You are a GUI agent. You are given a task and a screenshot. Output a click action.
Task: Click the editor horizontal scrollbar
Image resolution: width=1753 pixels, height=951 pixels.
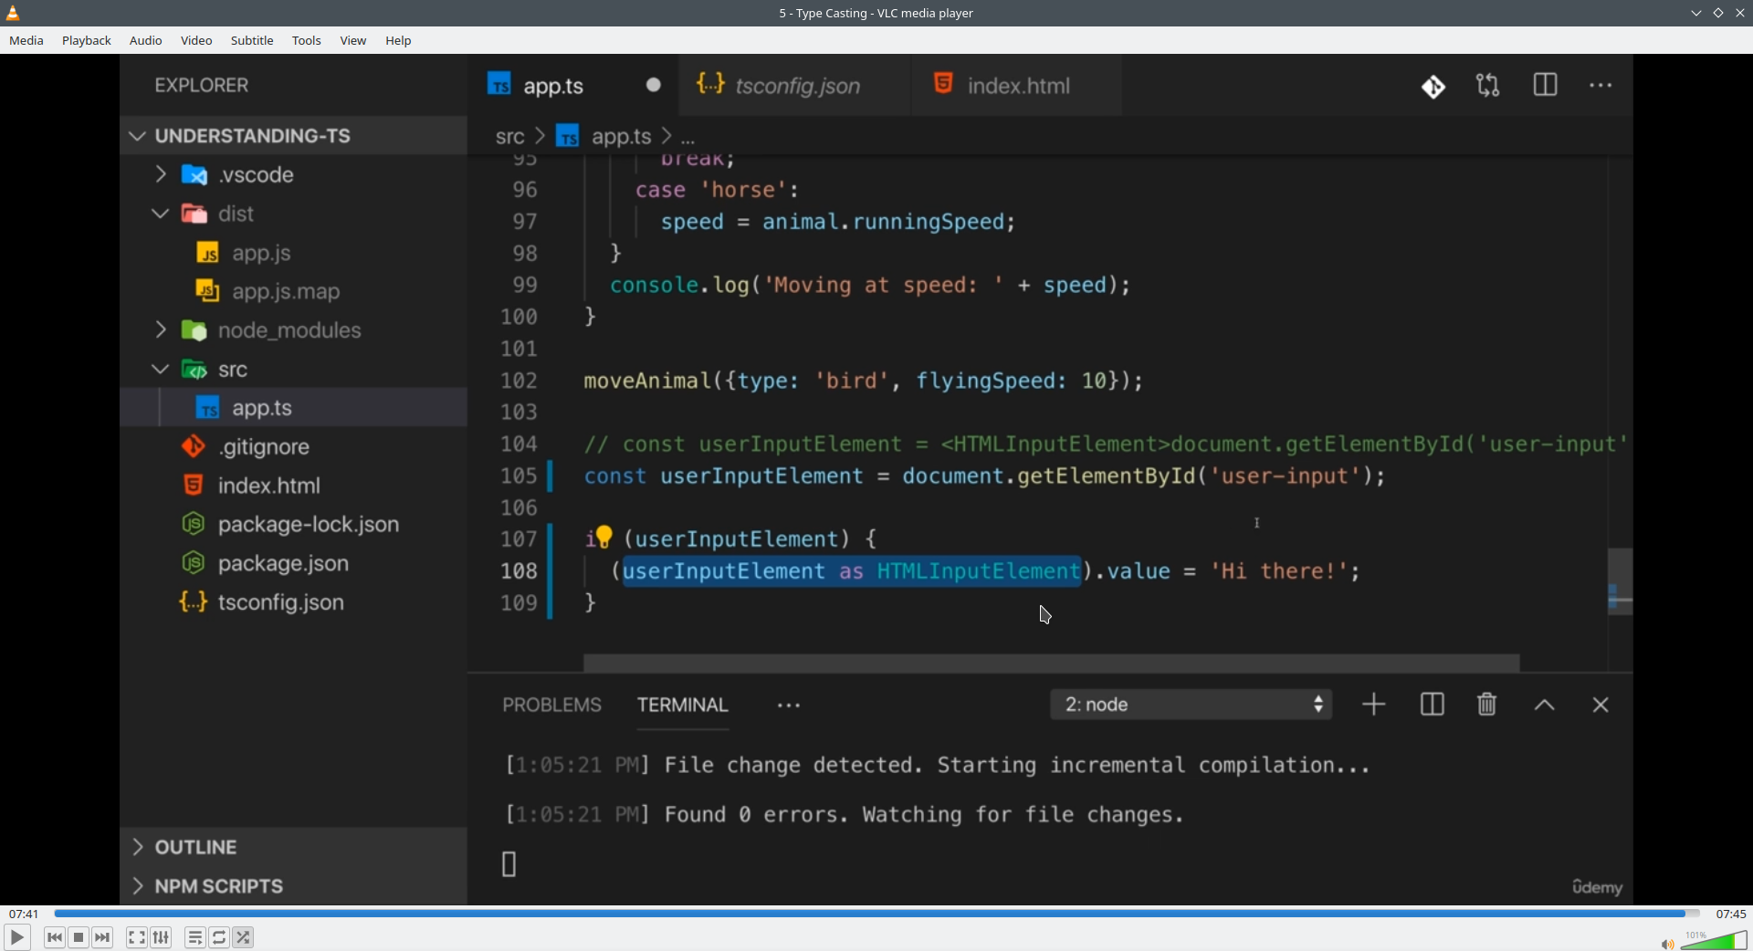[1051, 663]
